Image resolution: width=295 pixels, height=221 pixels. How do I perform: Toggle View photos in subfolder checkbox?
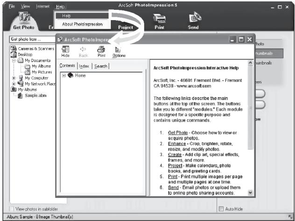[12, 209]
